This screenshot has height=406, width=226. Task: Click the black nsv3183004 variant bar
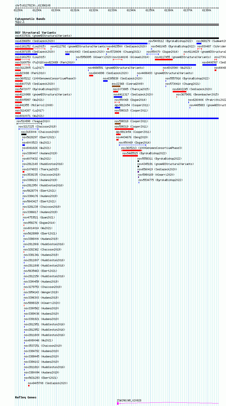(24, 134)
